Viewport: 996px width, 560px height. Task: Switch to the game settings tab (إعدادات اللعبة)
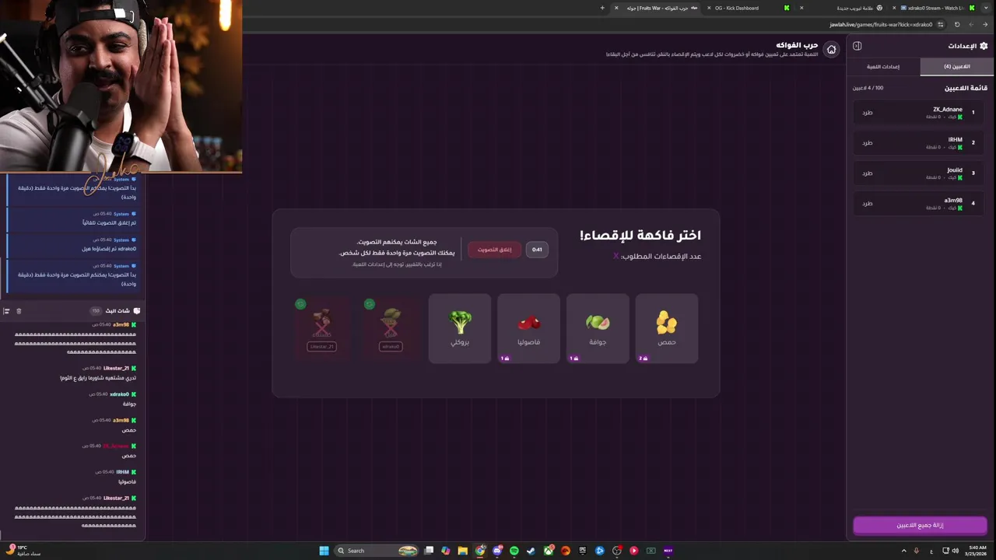tap(883, 67)
